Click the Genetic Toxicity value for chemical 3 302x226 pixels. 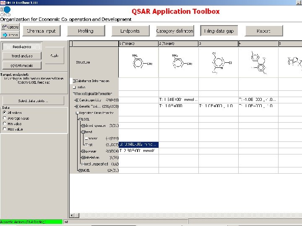[x=219, y=106]
